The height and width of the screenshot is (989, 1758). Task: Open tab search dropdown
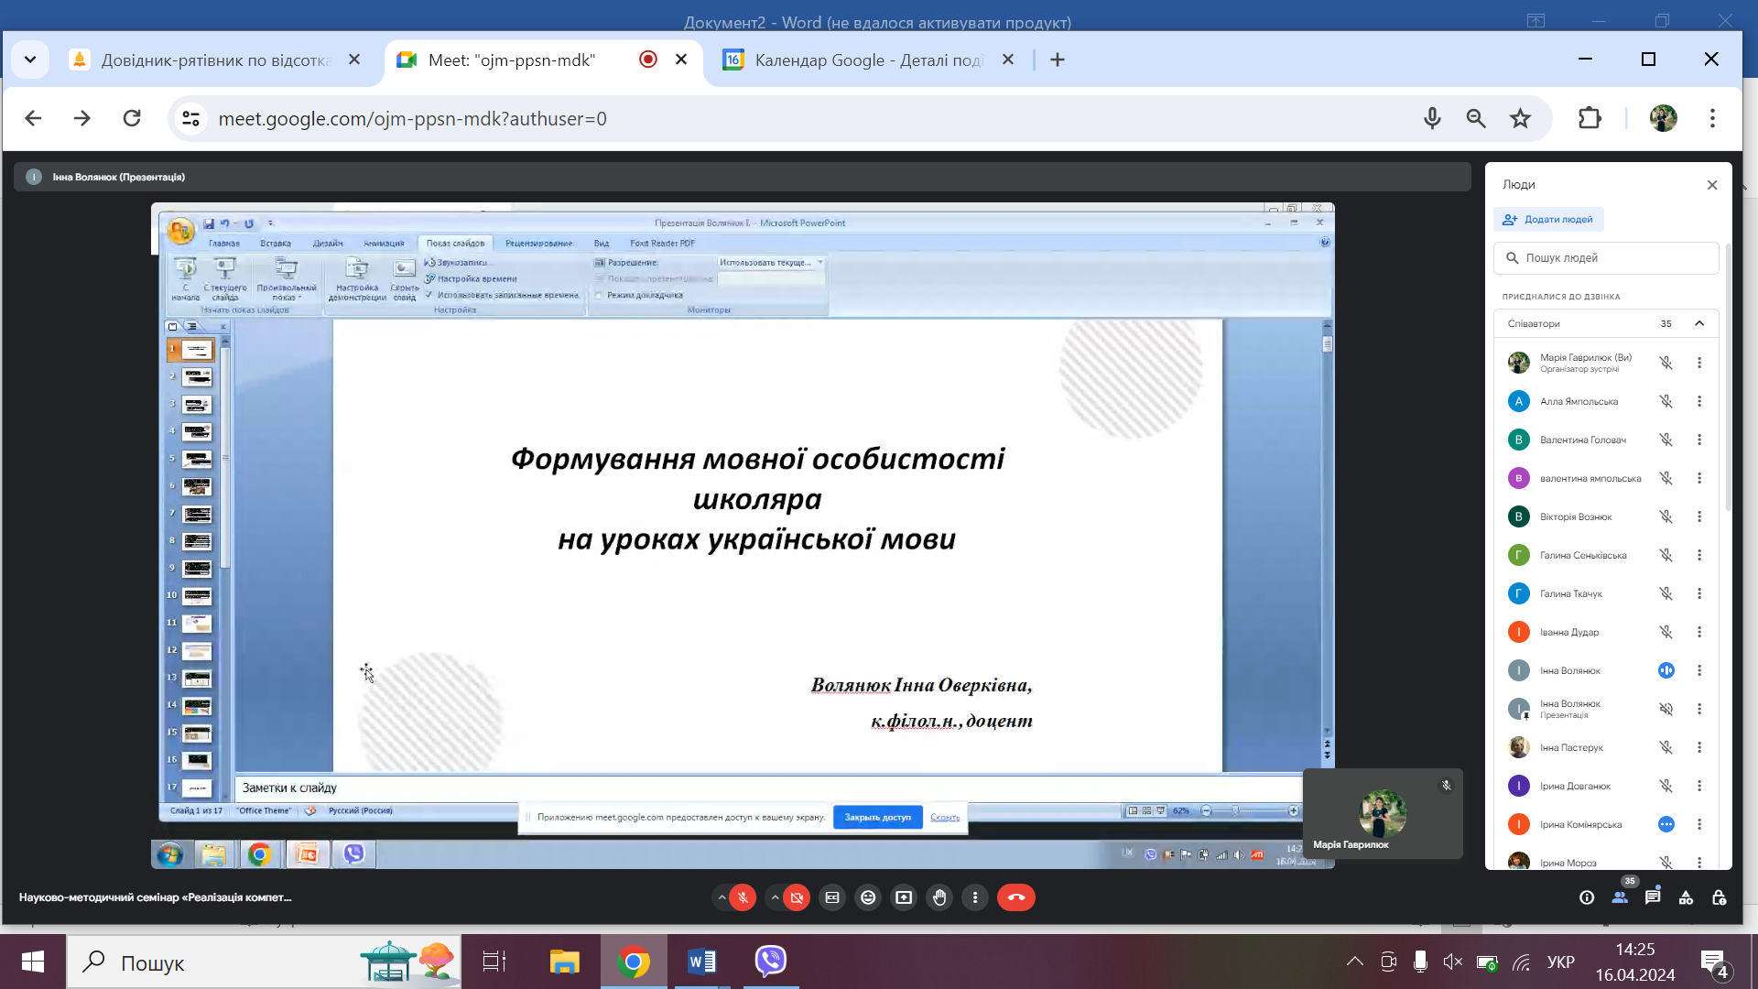tap(29, 60)
